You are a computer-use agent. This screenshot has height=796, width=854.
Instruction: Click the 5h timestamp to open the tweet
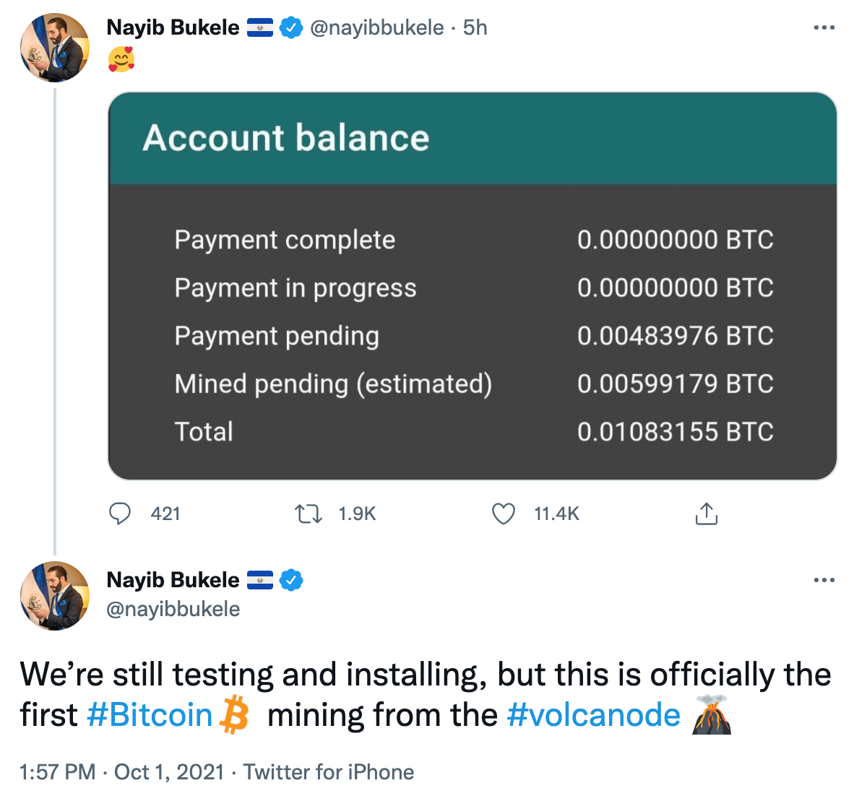(x=473, y=27)
